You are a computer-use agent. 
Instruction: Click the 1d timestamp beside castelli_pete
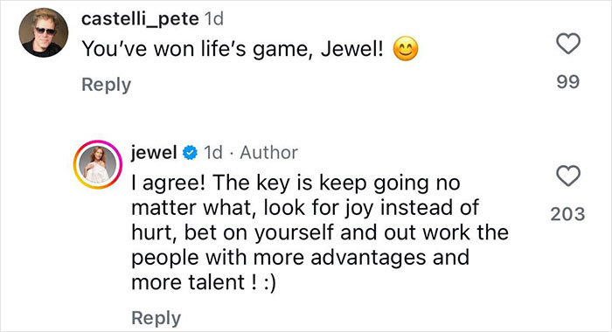(214, 18)
